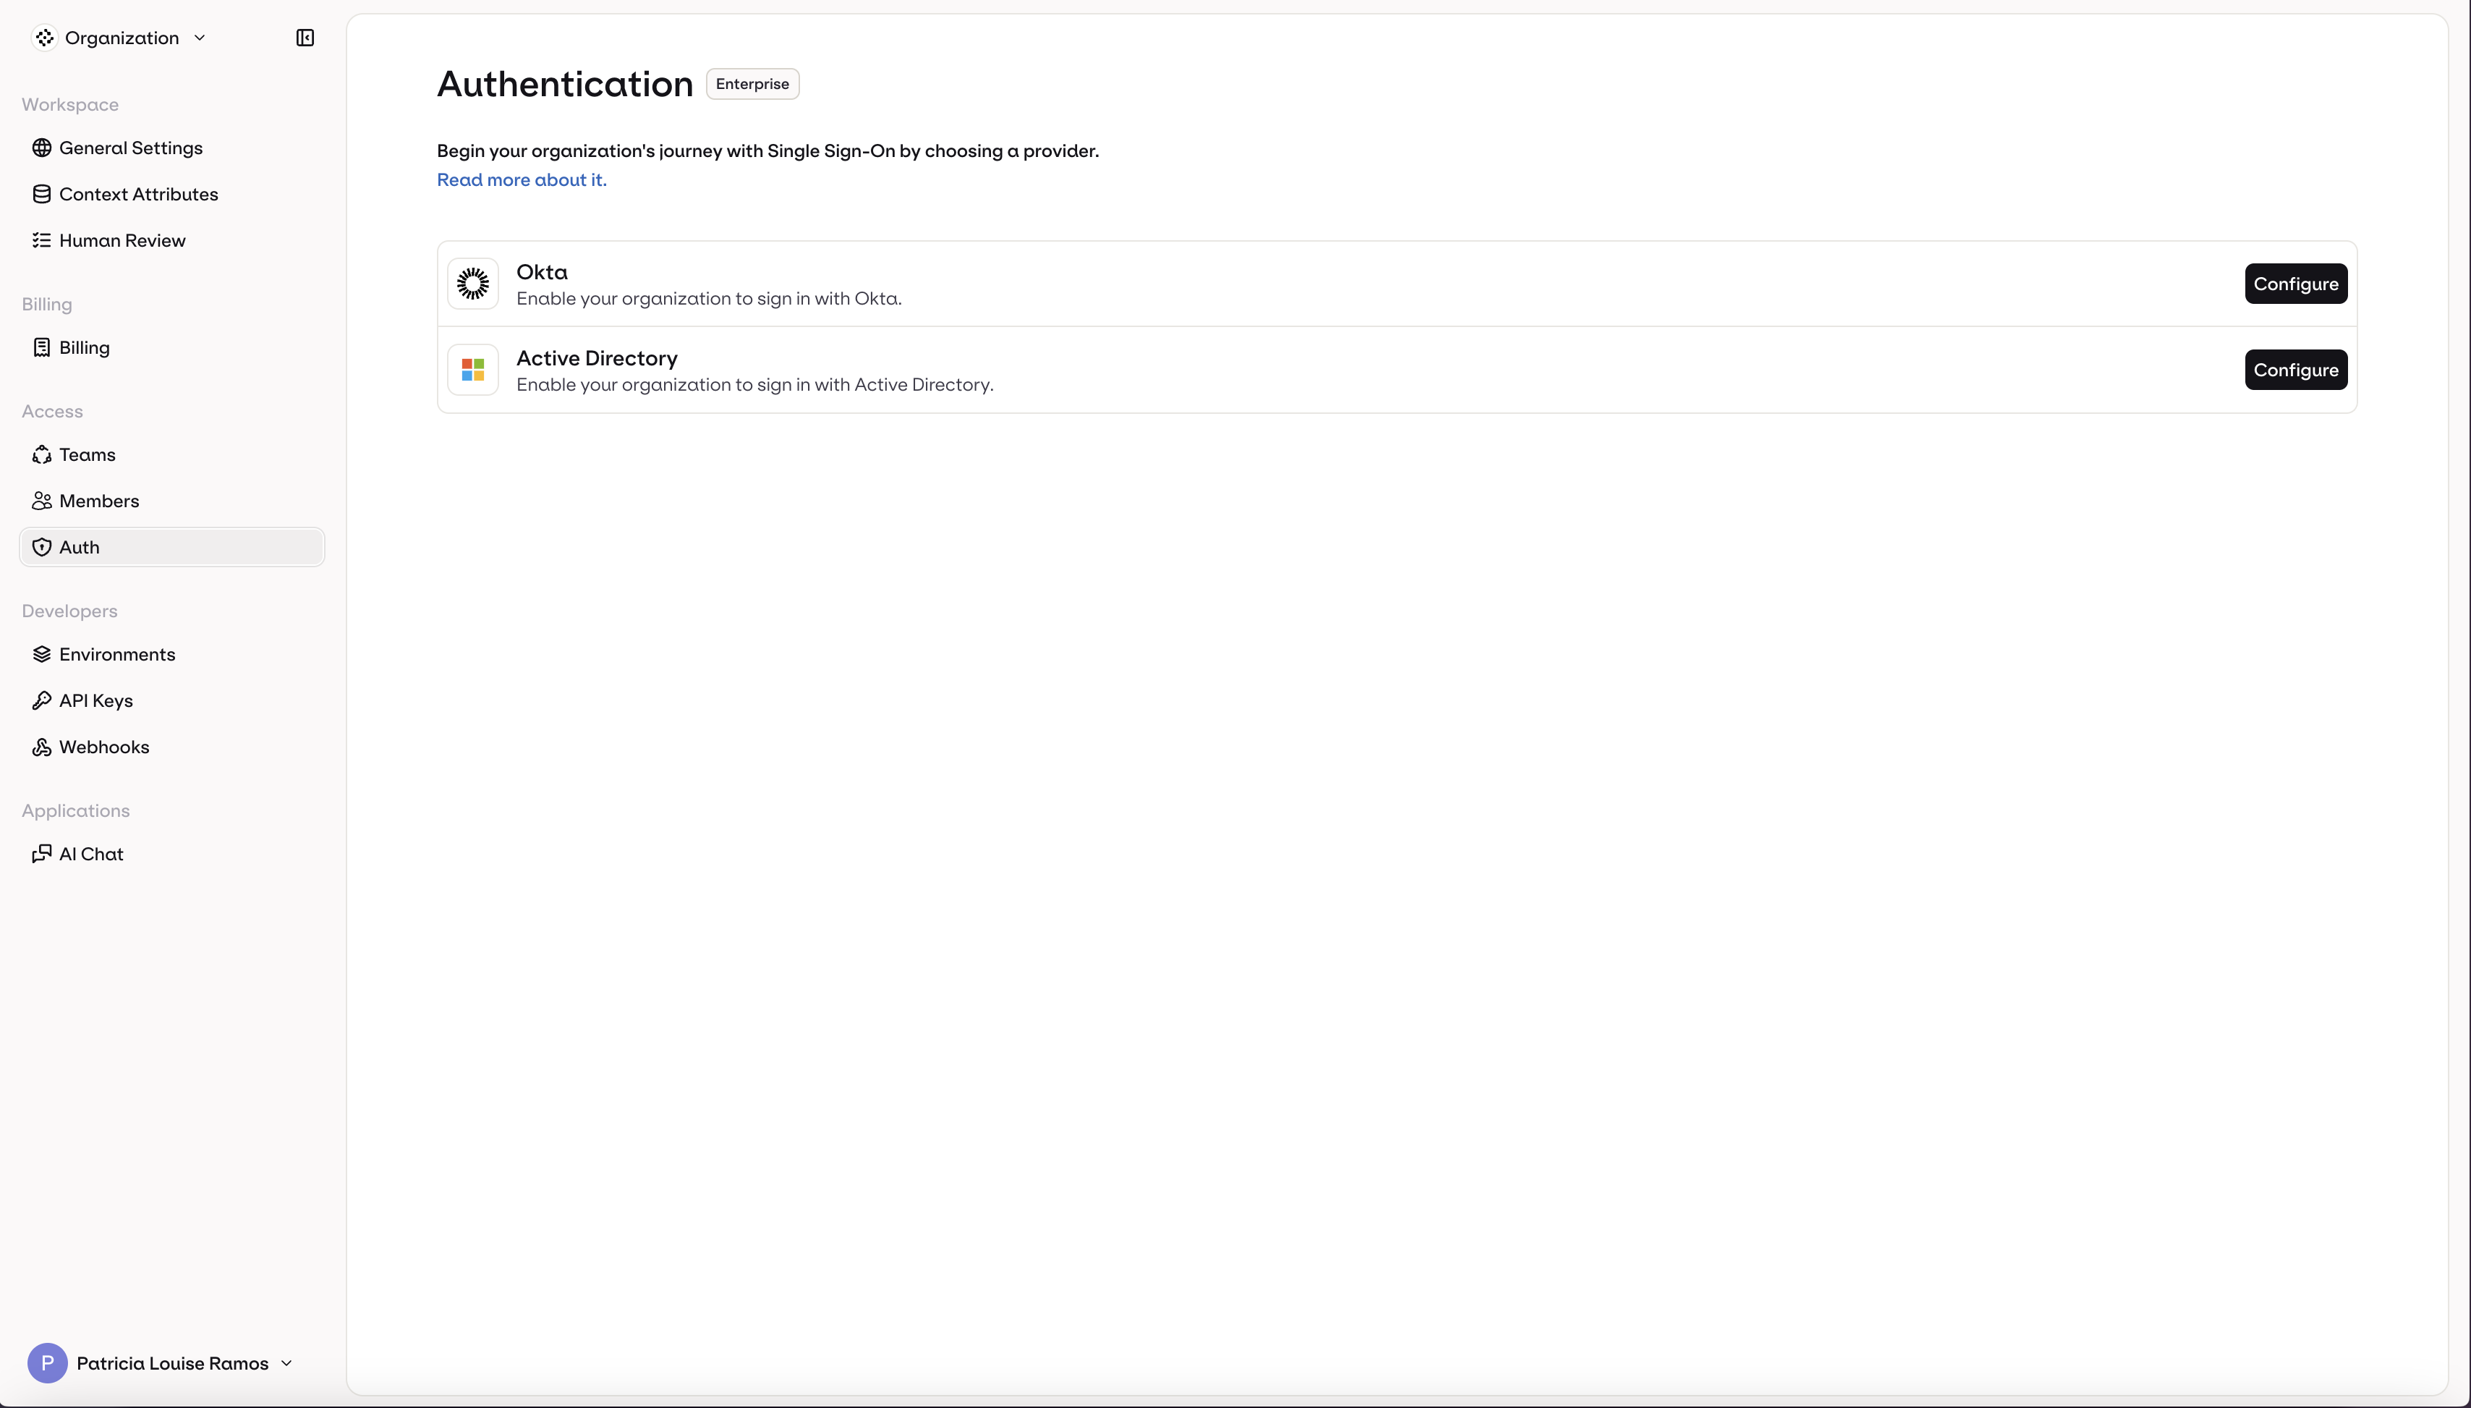Configure Okta single sign-on

coord(2295,282)
